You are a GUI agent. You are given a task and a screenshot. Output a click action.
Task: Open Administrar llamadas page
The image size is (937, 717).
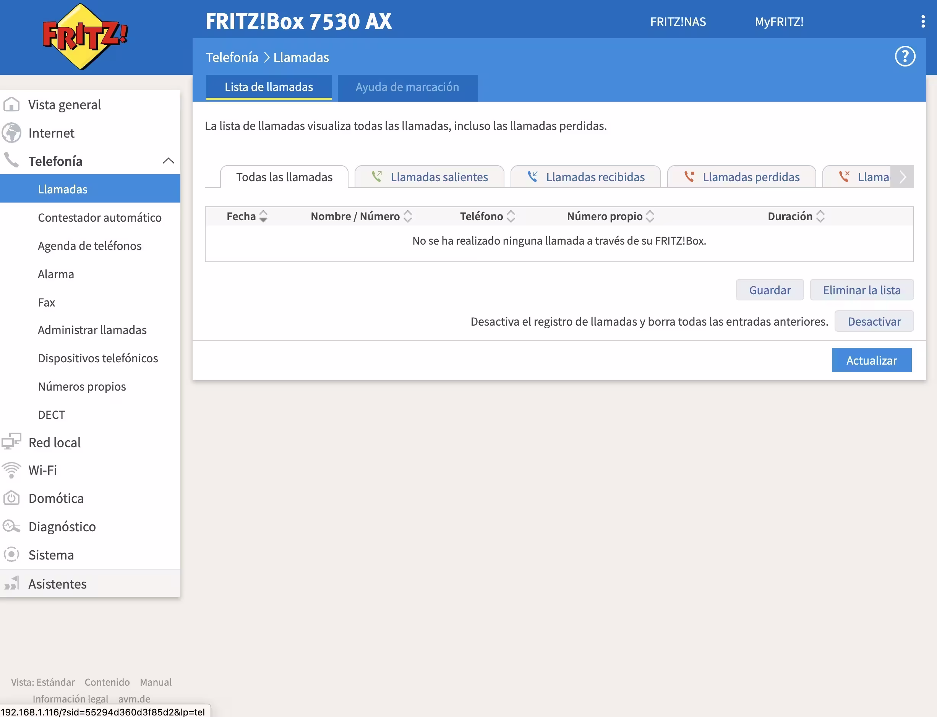(x=92, y=330)
